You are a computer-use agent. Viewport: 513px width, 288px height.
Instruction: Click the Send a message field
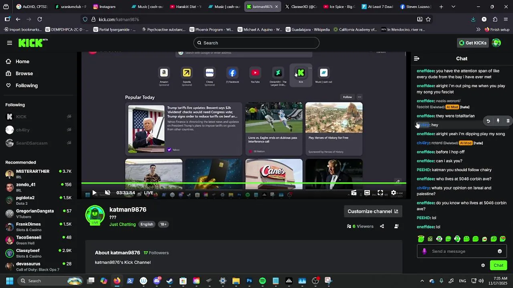pos(462,251)
